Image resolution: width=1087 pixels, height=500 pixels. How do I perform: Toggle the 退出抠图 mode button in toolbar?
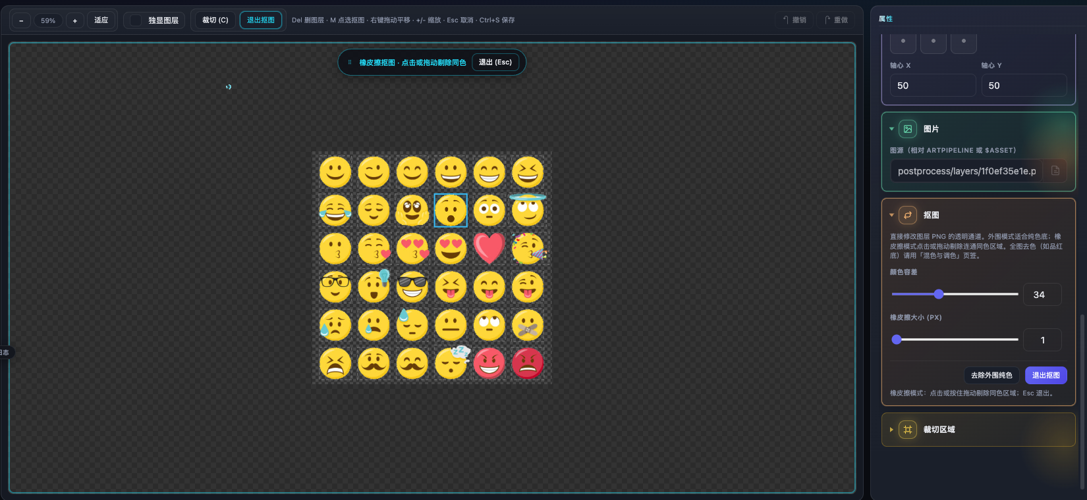[261, 20]
